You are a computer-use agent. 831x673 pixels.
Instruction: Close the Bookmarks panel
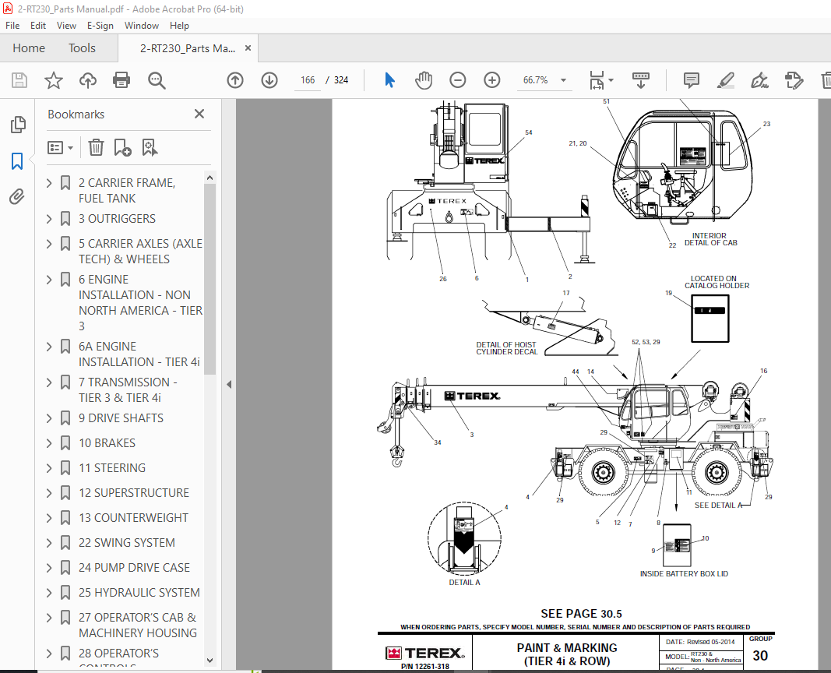[x=199, y=115]
